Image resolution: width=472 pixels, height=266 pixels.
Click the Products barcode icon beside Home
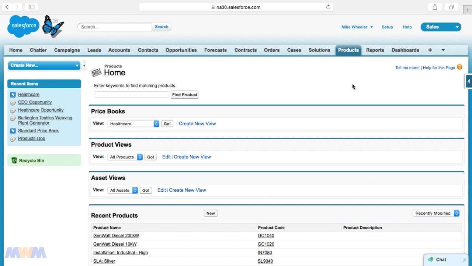click(96, 72)
